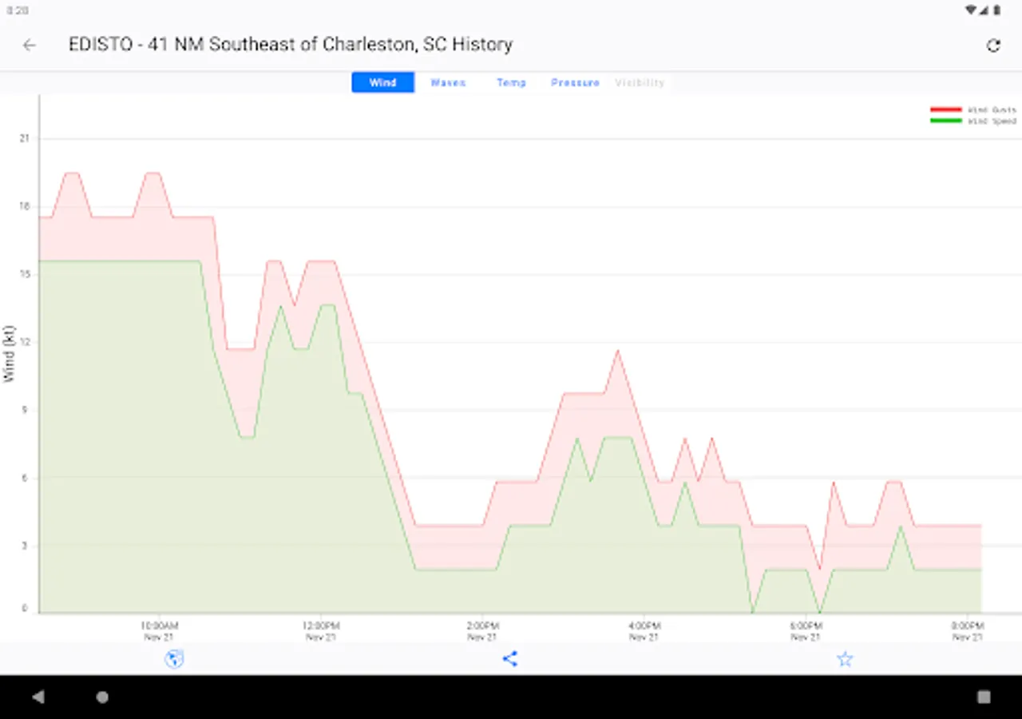
Task: Click the Wind Gusts legend label
Action: coord(992,109)
